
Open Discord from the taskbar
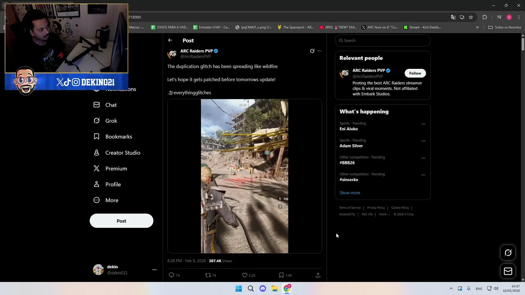tap(262, 288)
